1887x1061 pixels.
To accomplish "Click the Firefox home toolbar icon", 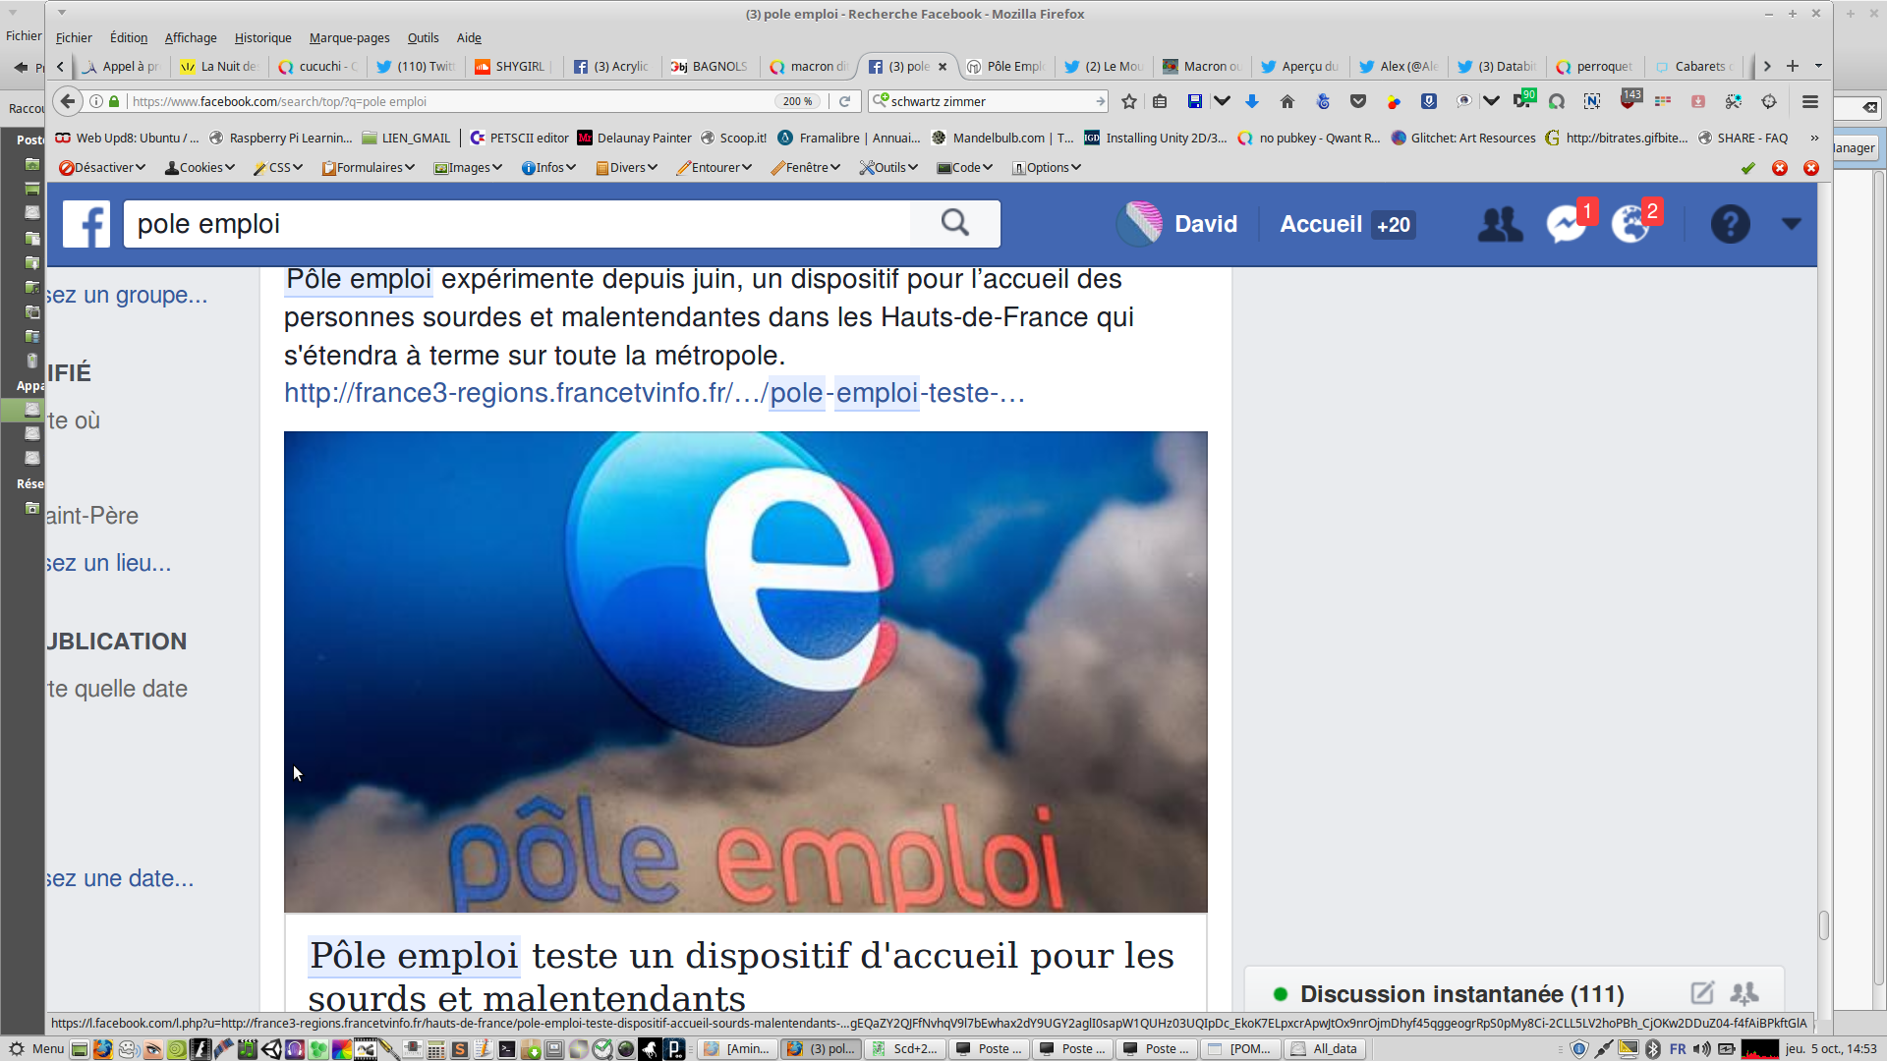I will coord(1287,101).
